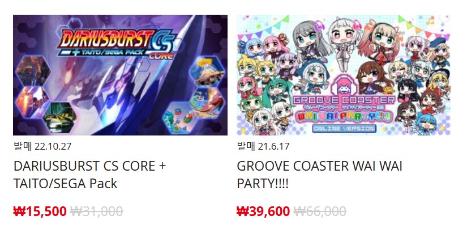Open the DARIUSBURST CS CORE banner thumbnail

(120, 75)
